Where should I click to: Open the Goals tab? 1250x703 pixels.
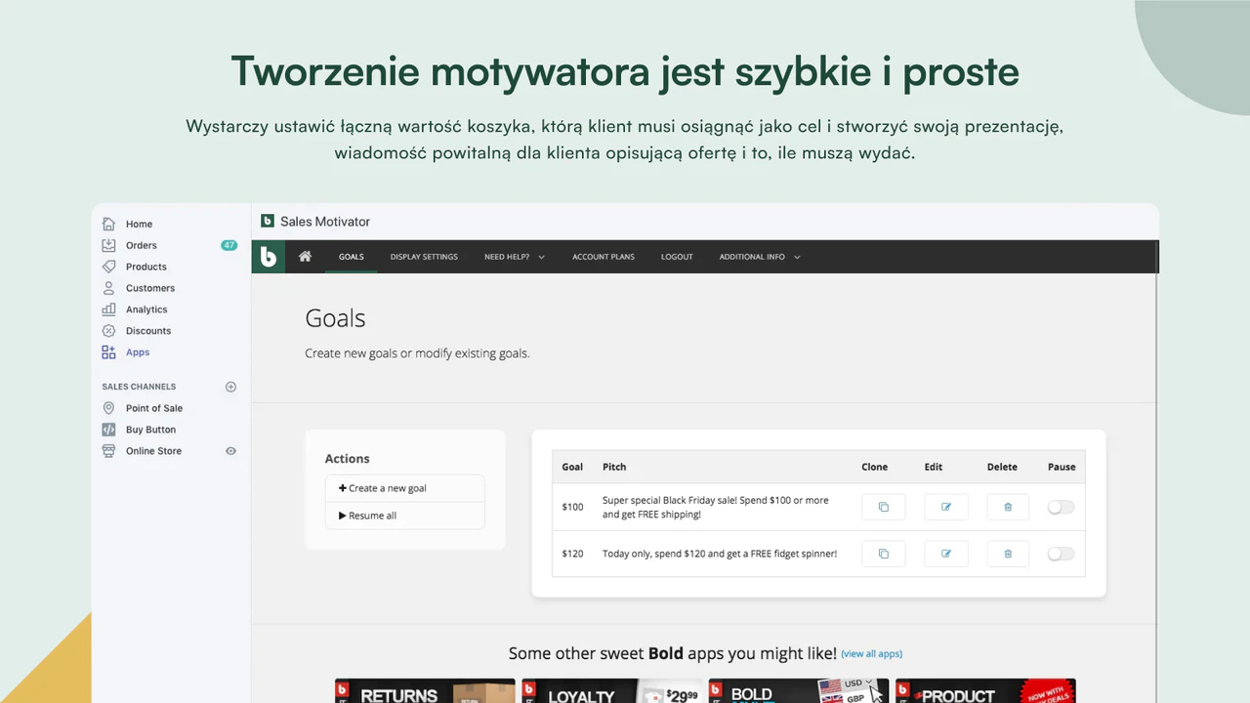pos(352,257)
